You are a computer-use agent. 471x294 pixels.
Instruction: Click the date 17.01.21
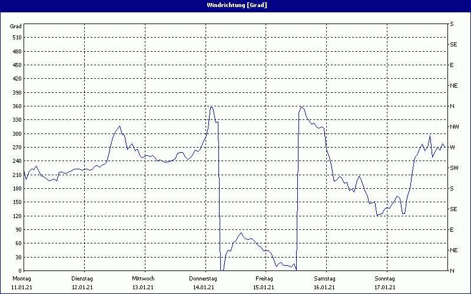(x=384, y=288)
